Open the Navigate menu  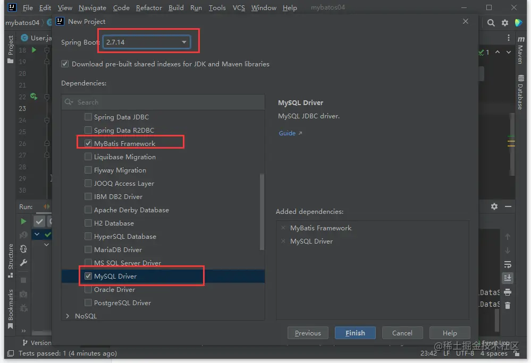[x=92, y=7]
